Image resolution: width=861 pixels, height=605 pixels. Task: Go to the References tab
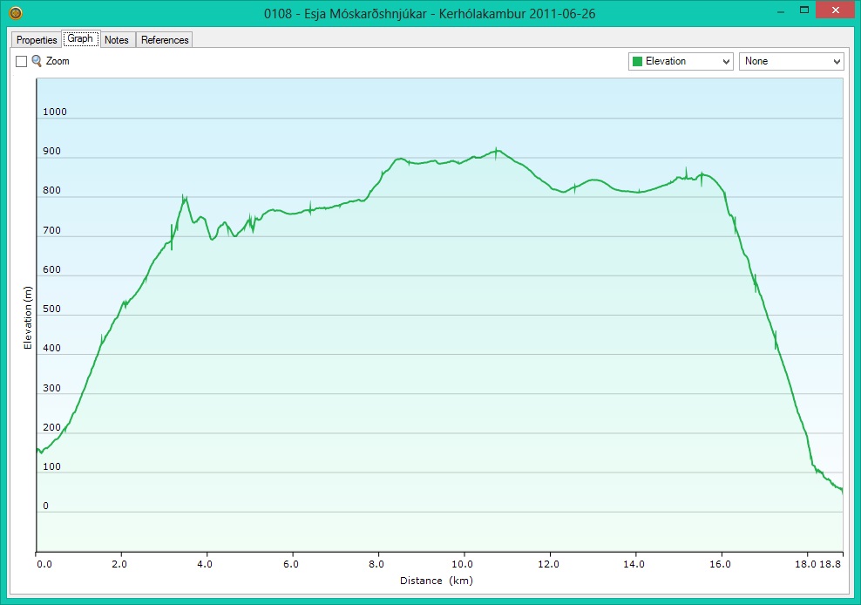(x=165, y=39)
